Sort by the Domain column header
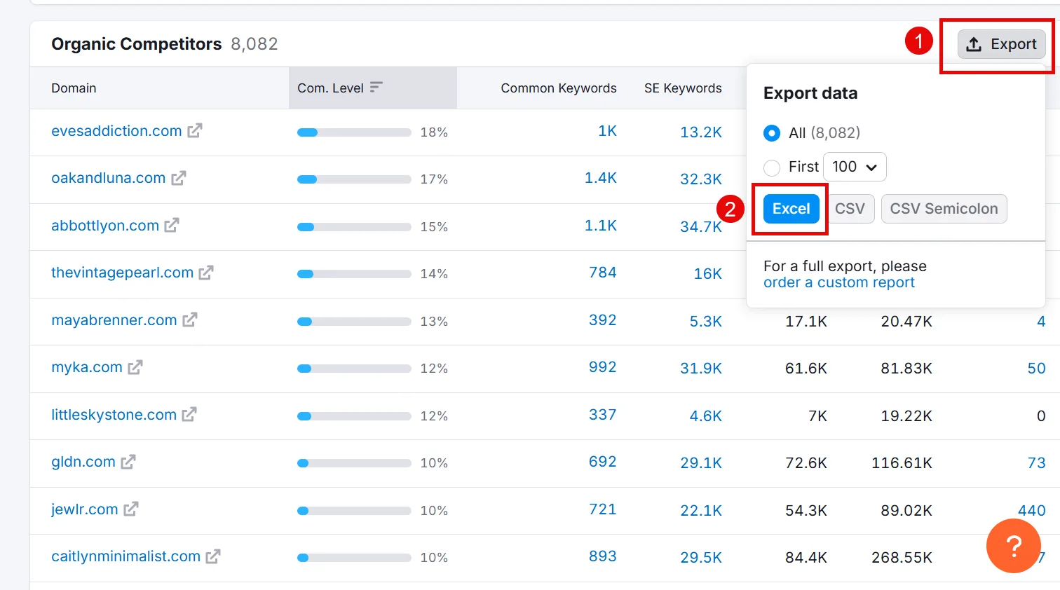 pos(74,88)
